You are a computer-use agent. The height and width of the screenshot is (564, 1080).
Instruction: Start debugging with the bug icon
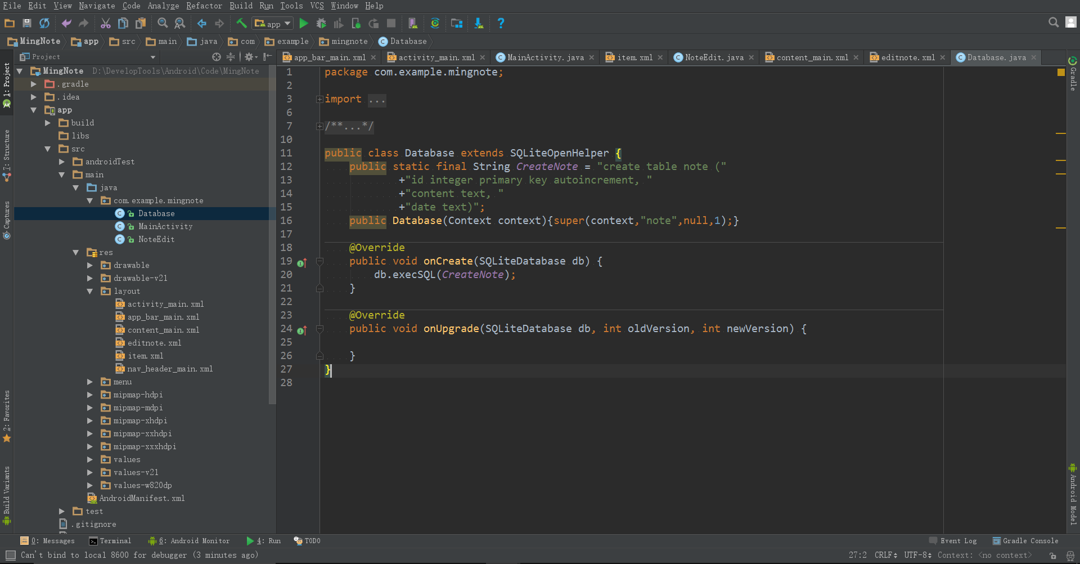pos(321,23)
